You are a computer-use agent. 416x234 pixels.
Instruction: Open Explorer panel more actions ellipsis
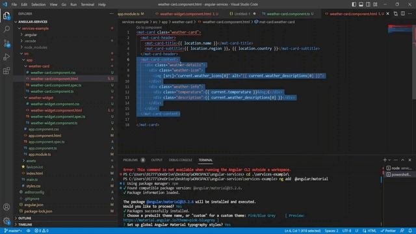pos(111,14)
